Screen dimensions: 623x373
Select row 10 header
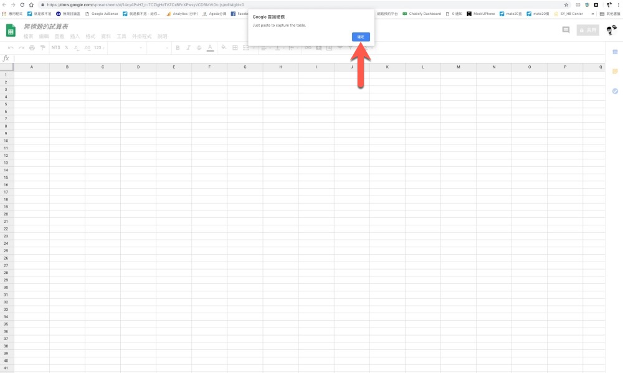point(6,141)
